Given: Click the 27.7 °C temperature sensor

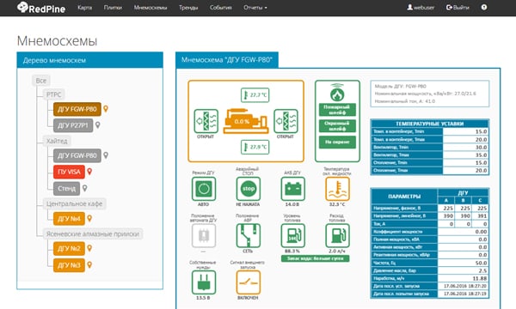Looking at the screenshot, I should pos(255,95).
